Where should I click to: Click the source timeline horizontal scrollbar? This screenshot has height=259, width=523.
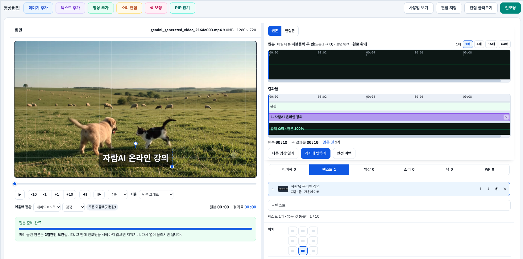pos(384,81)
